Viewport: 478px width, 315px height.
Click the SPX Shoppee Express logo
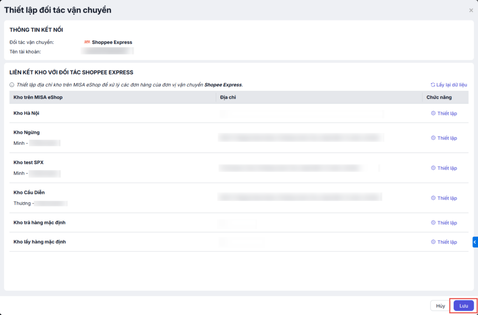coord(87,42)
